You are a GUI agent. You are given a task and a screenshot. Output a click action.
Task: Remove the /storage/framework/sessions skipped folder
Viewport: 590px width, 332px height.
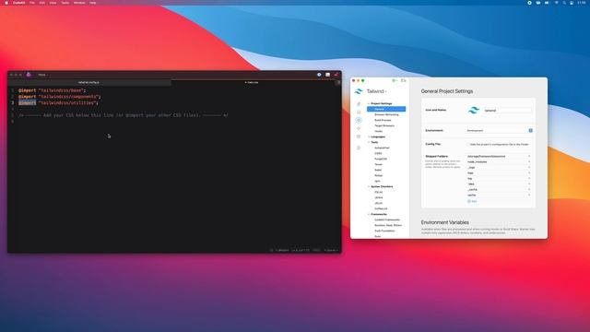tap(529, 156)
